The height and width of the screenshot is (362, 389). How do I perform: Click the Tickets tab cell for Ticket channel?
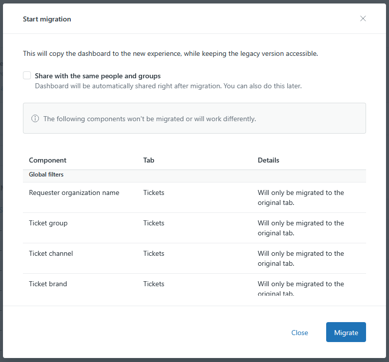154,254
